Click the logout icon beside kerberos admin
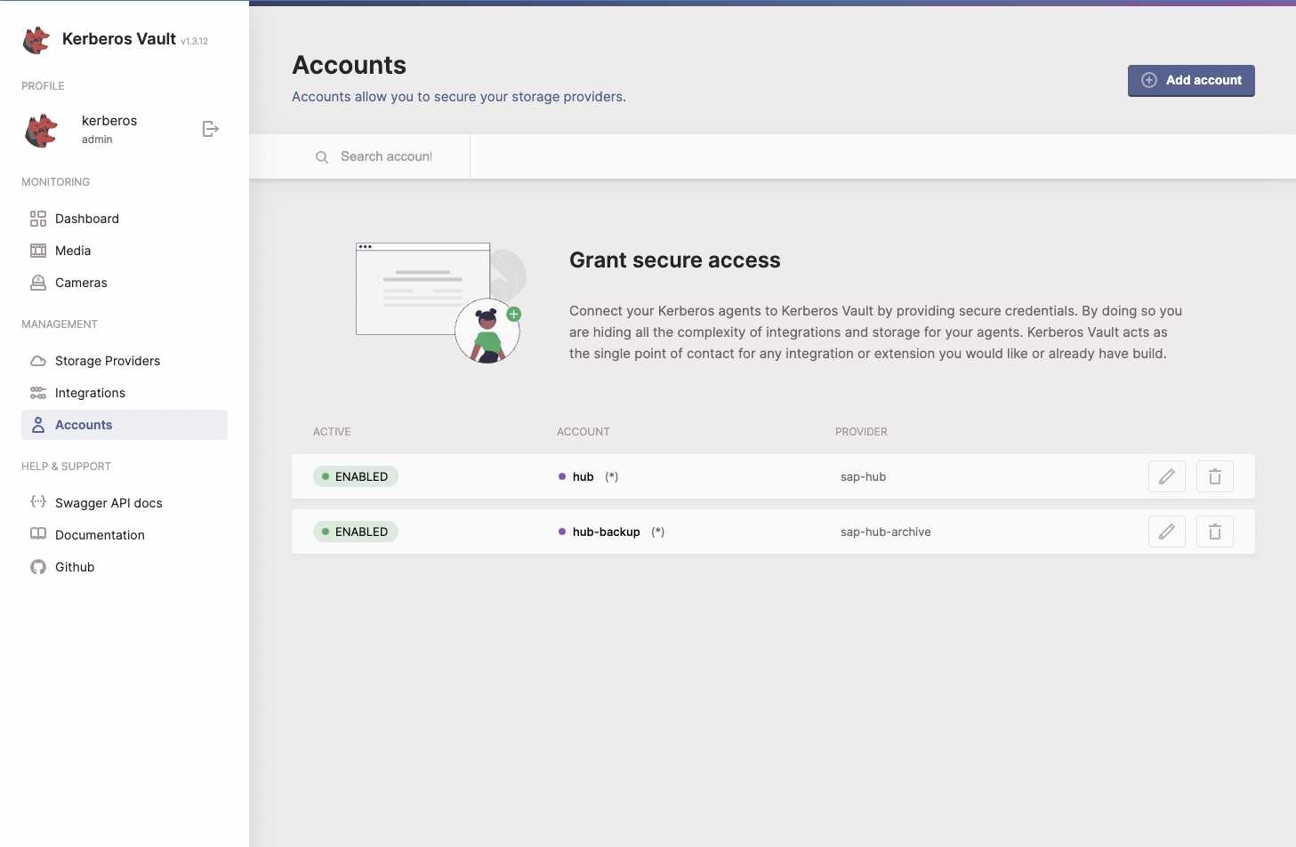The width and height of the screenshot is (1296, 847). [210, 129]
